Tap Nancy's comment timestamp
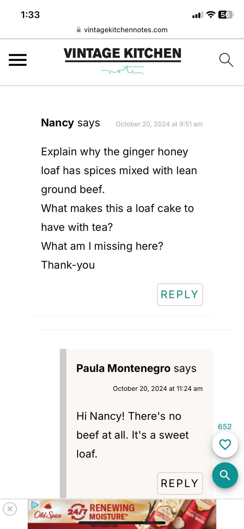 click(159, 124)
